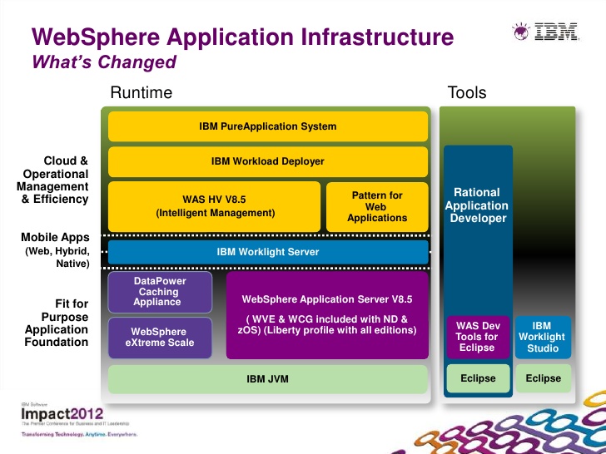Click the WebSphere Application Infrastructure title
Screen dimensions: 606x454
coord(243,37)
